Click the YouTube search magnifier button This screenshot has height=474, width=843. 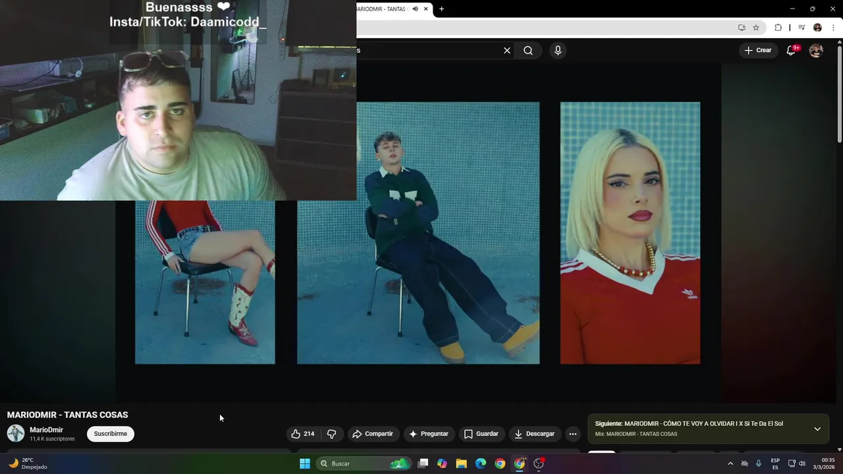[528, 51]
